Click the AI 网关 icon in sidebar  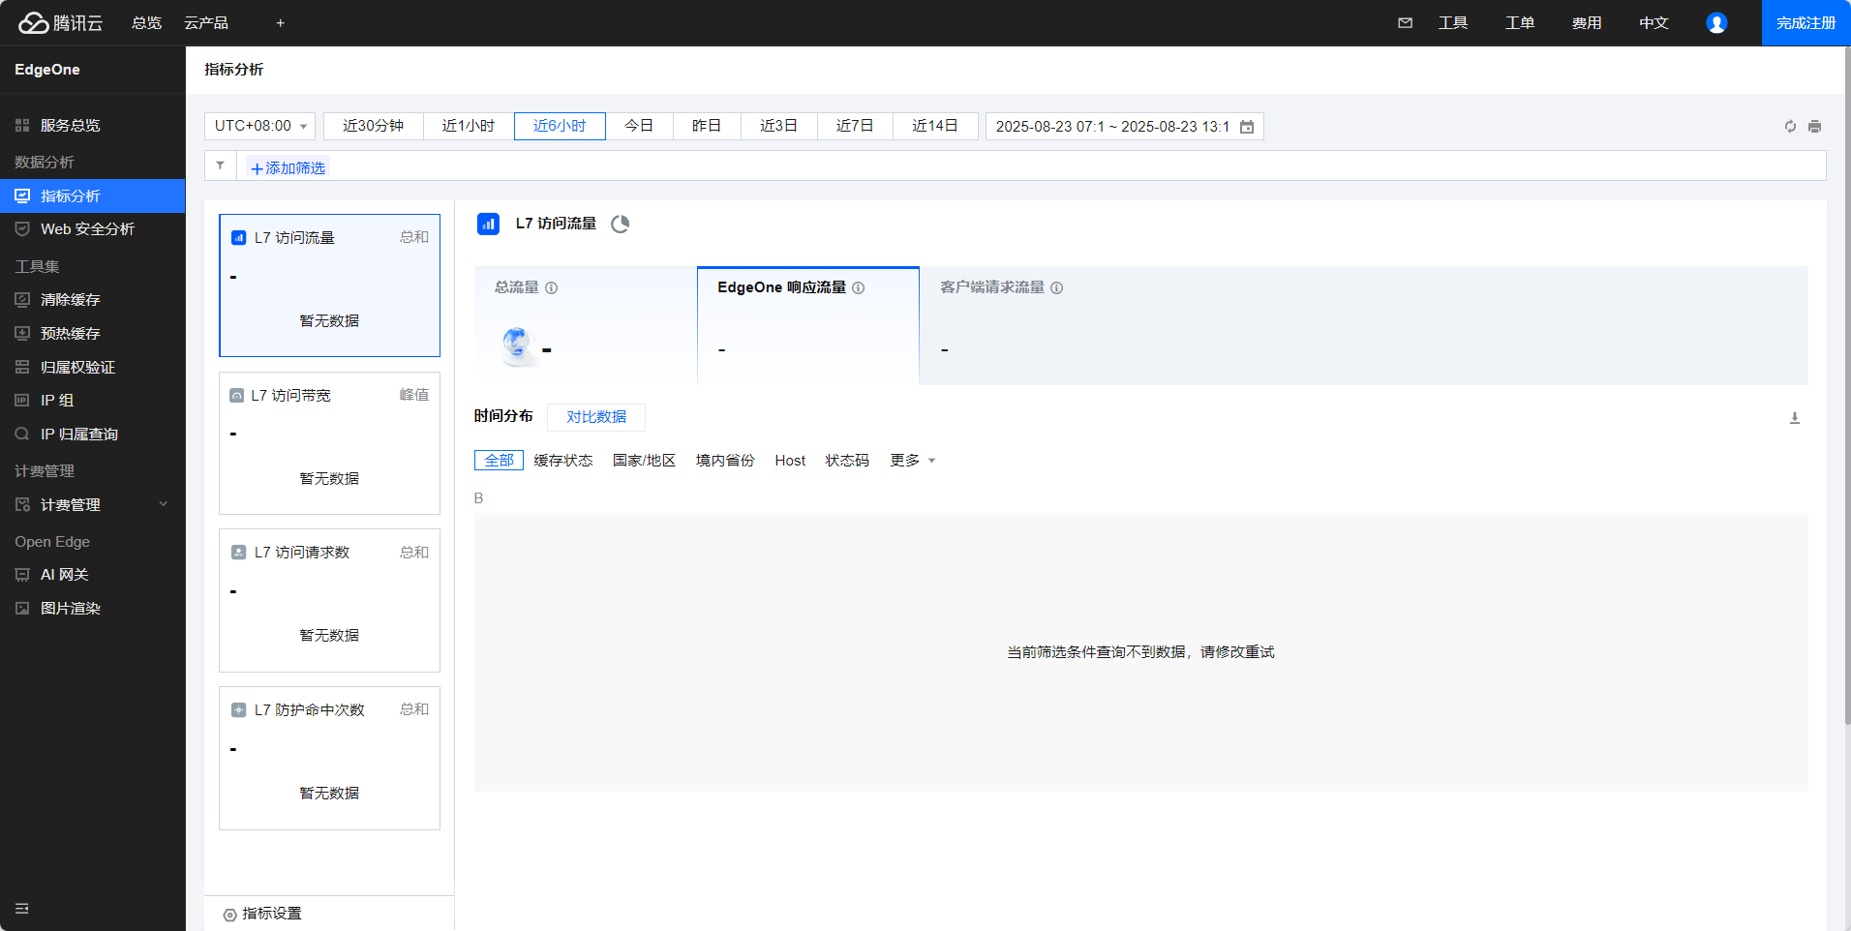(22, 575)
